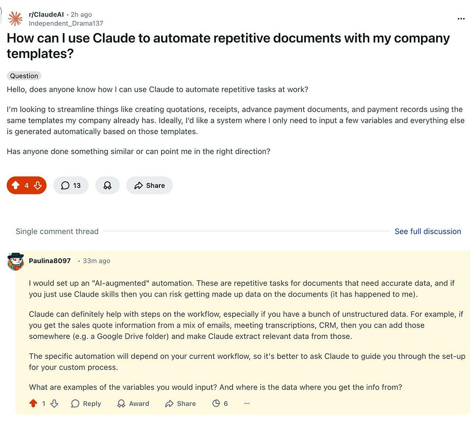474x421 pixels.
Task: Award Paulina8097's comment
Action: 133,403
